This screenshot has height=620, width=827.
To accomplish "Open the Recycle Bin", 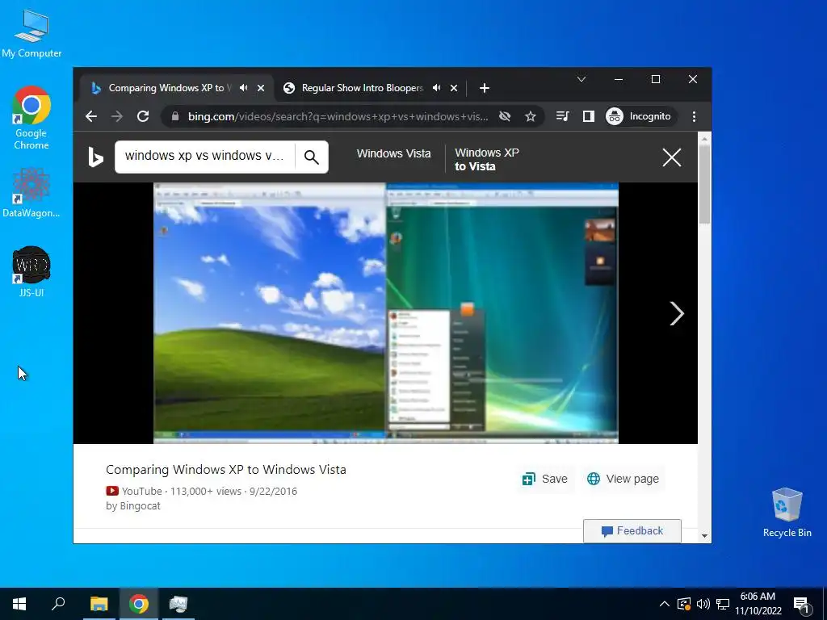I will (x=787, y=512).
